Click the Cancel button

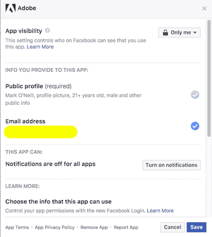(x=172, y=227)
